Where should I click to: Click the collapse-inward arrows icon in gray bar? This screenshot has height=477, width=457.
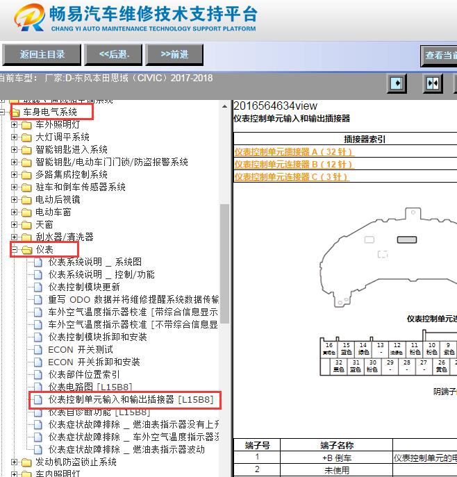point(433,83)
